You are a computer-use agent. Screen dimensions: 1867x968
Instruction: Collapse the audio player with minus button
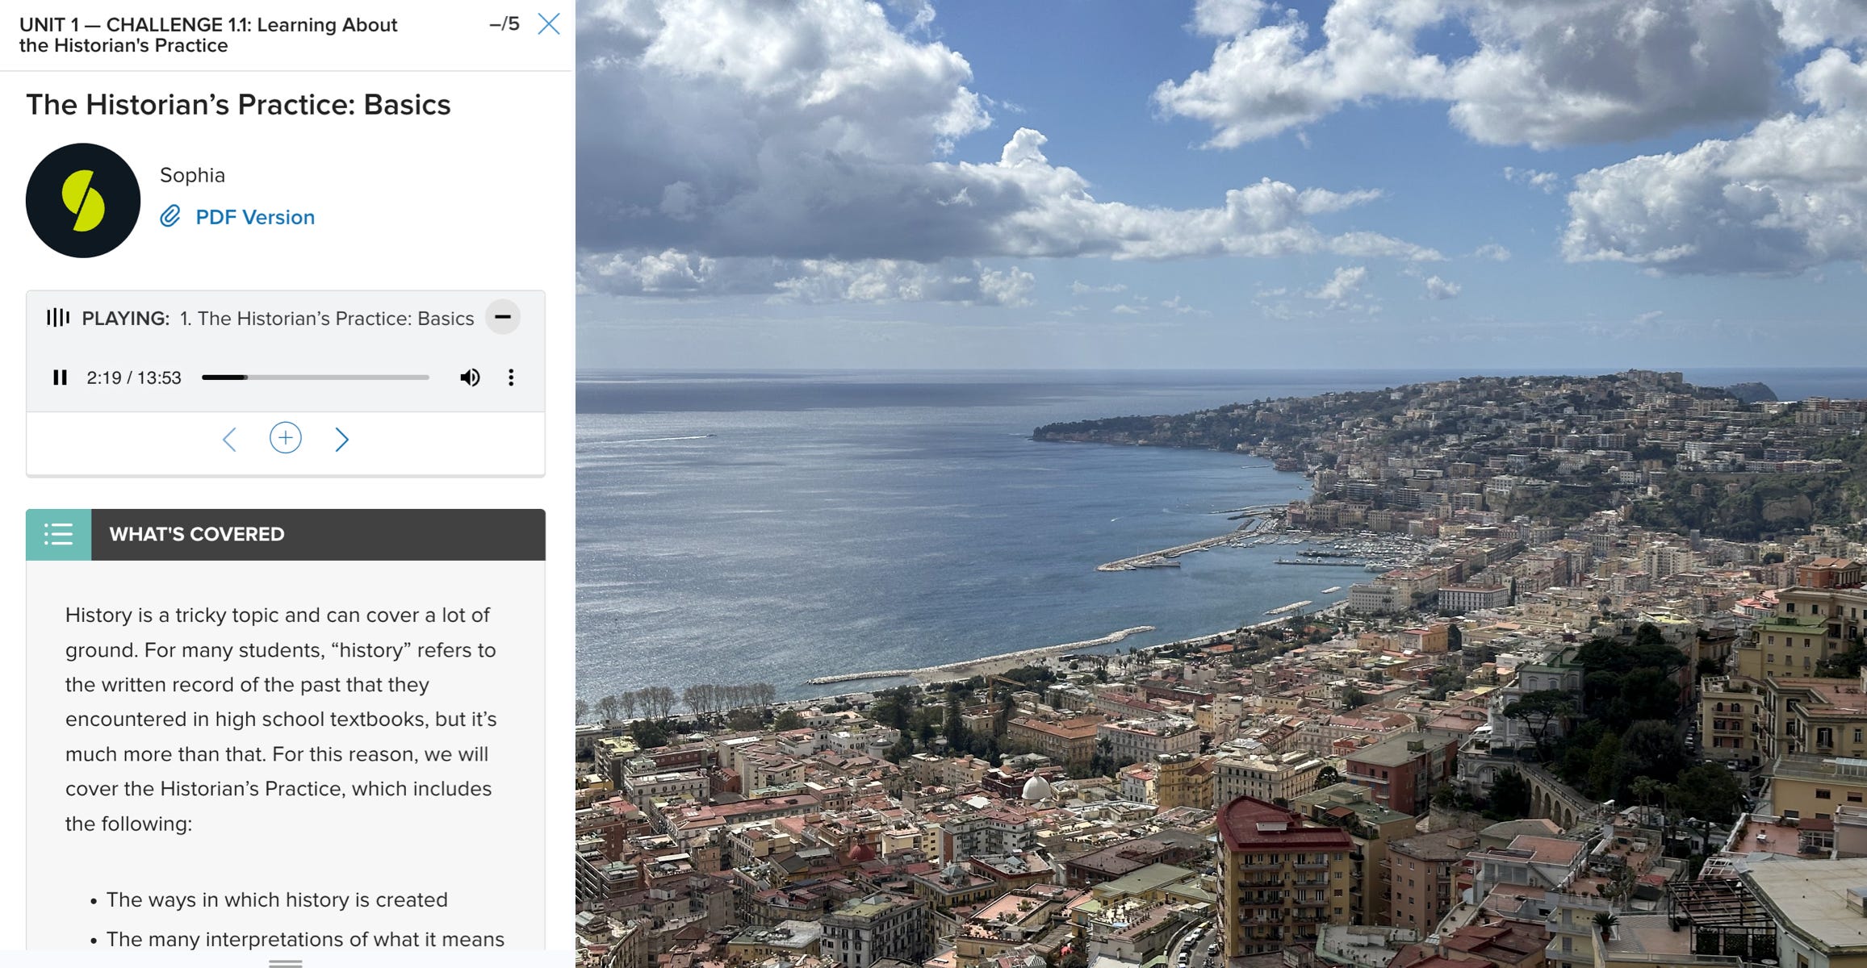(502, 317)
